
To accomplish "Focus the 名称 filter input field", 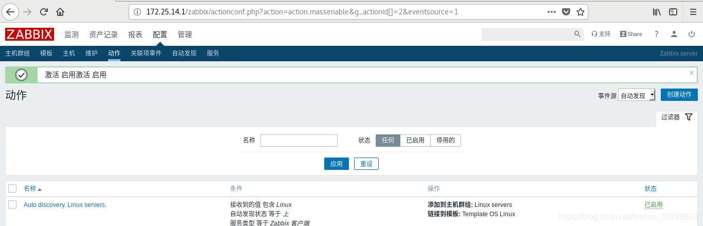I will pyautogui.click(x=299, y=141).
